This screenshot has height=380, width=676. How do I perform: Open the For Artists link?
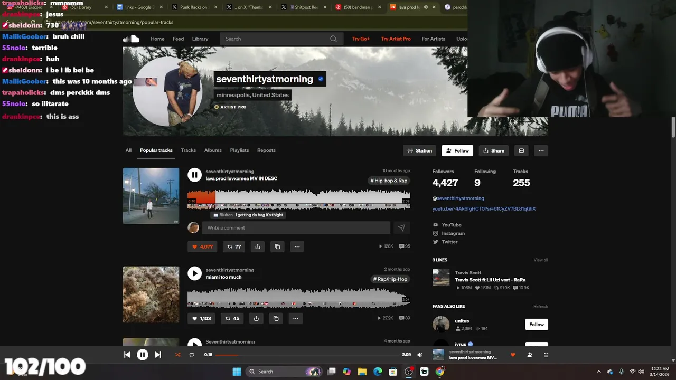[434, 39]
